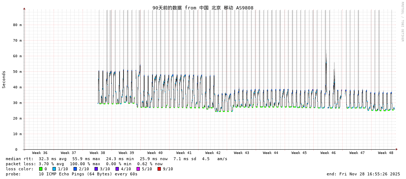Click the RRDTOOL / TOBI OETIKER watermark
This screenshot has height=179, width=406.
tap(402, 22)
